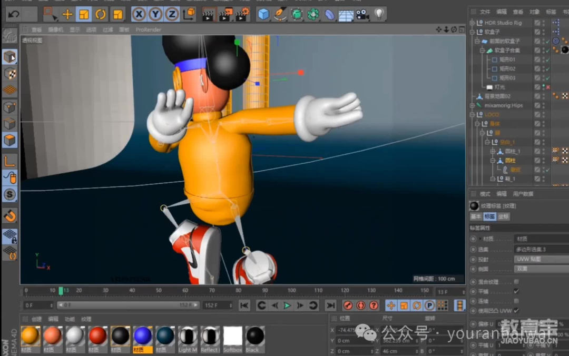
Task: Click the red Record keyframe button
Action: click(x=348, y=305)
